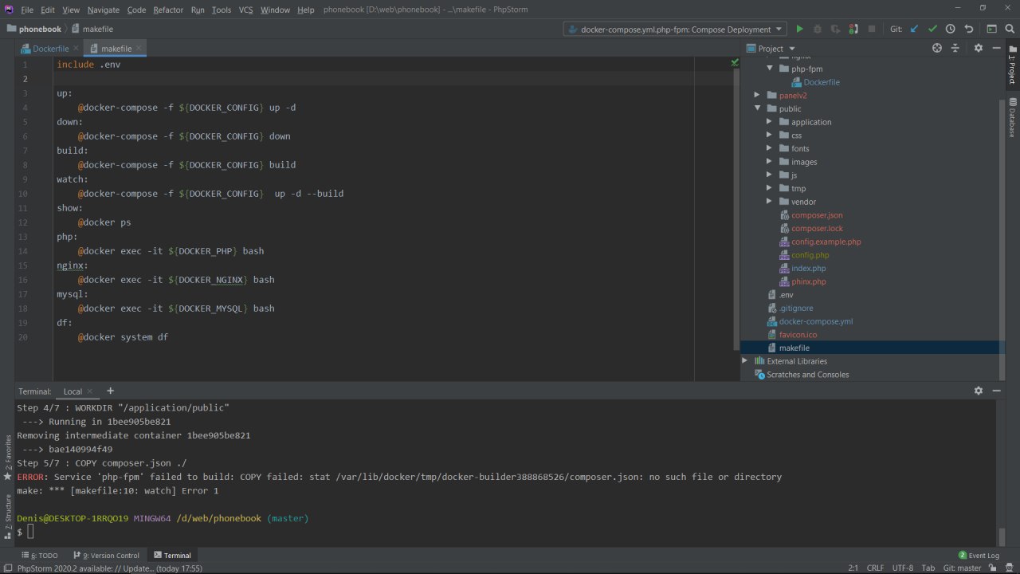The width and height of the screenshot is (1020, 574).
Task: Expand the fonts folder
Action: pyautogui.click(x=770, y=148)
